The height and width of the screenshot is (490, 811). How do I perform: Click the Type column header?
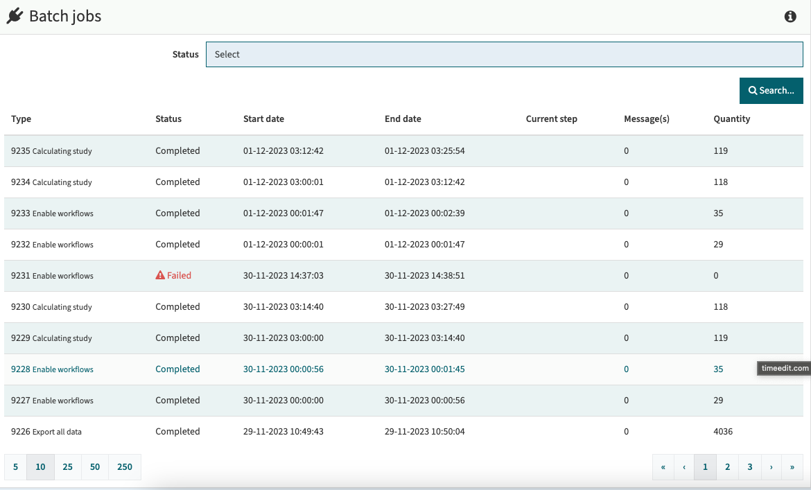(21, 119)
